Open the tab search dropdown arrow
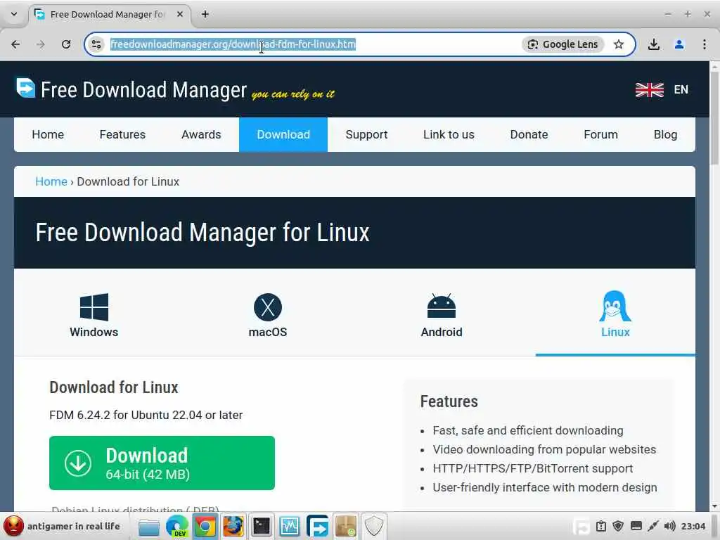The width and height of the screenshot is (720, 540). point(14,14)
